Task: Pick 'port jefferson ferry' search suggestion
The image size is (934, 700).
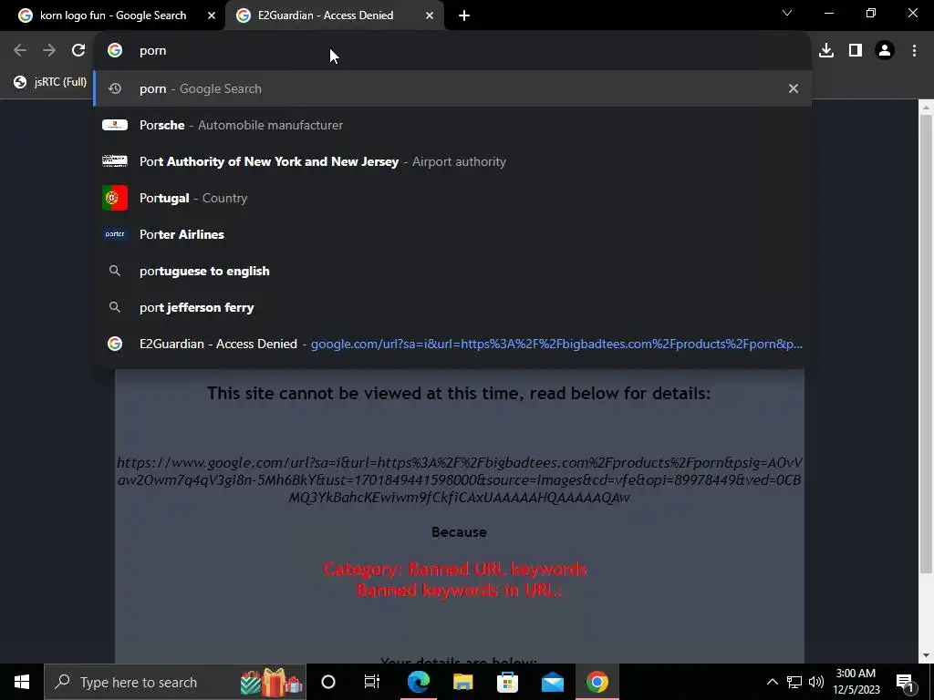Action: (452, 307)
